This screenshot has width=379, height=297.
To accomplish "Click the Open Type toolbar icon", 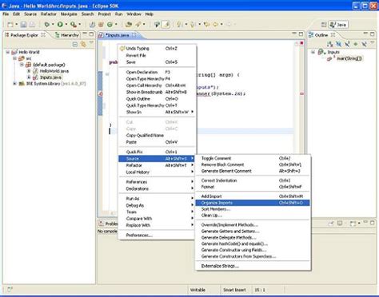I will 129,25.
